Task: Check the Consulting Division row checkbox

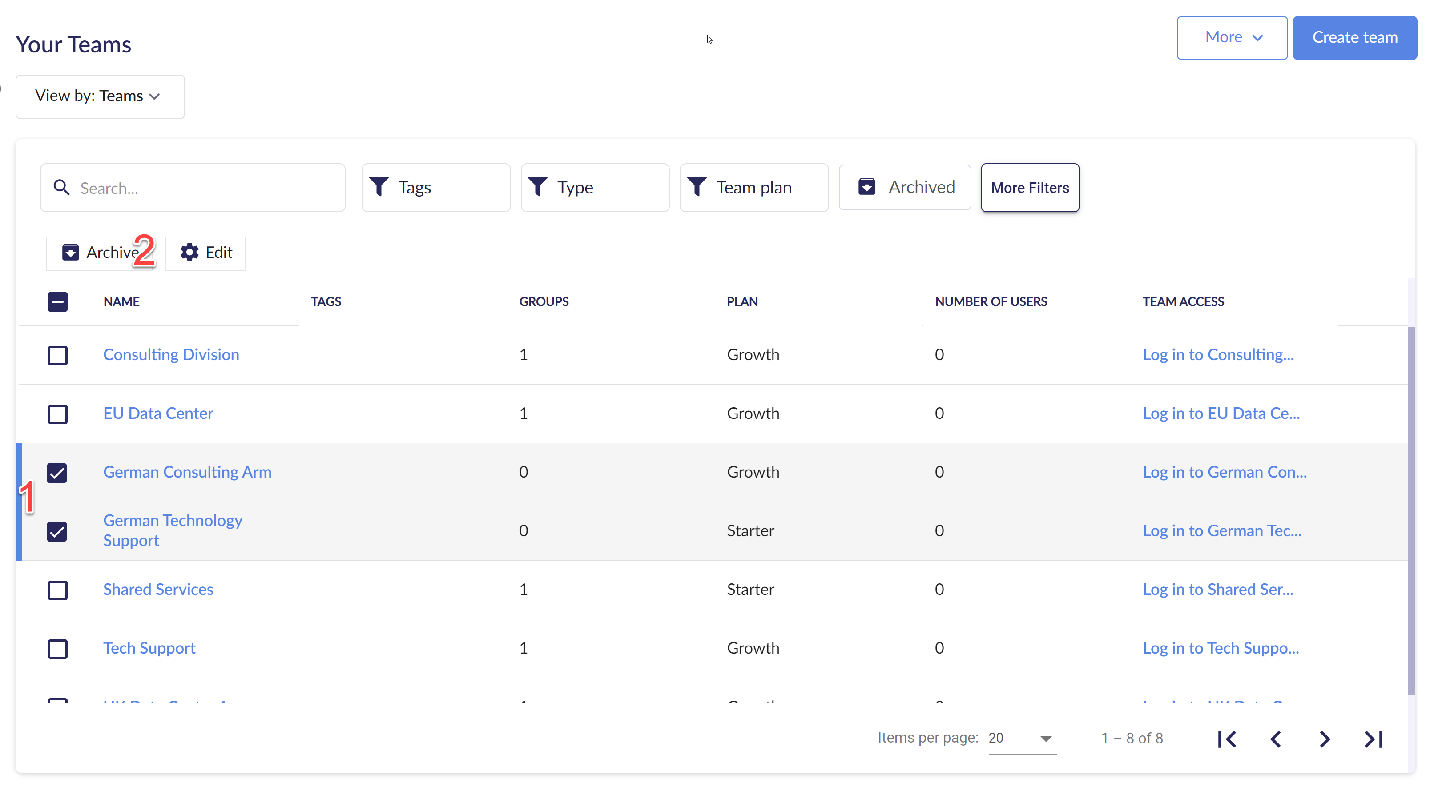Action: tap(58, 355)
